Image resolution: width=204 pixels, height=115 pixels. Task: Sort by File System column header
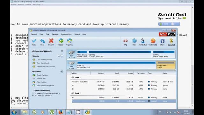pos(141,73)
